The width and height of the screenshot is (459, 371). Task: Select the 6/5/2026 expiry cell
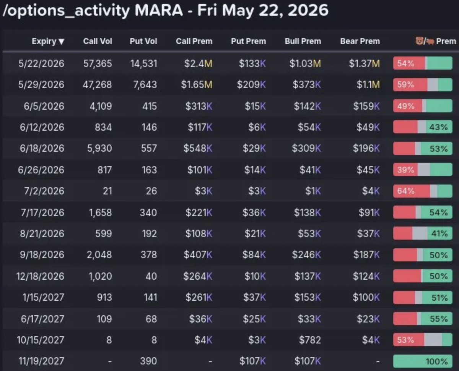(x=44, y=106)
